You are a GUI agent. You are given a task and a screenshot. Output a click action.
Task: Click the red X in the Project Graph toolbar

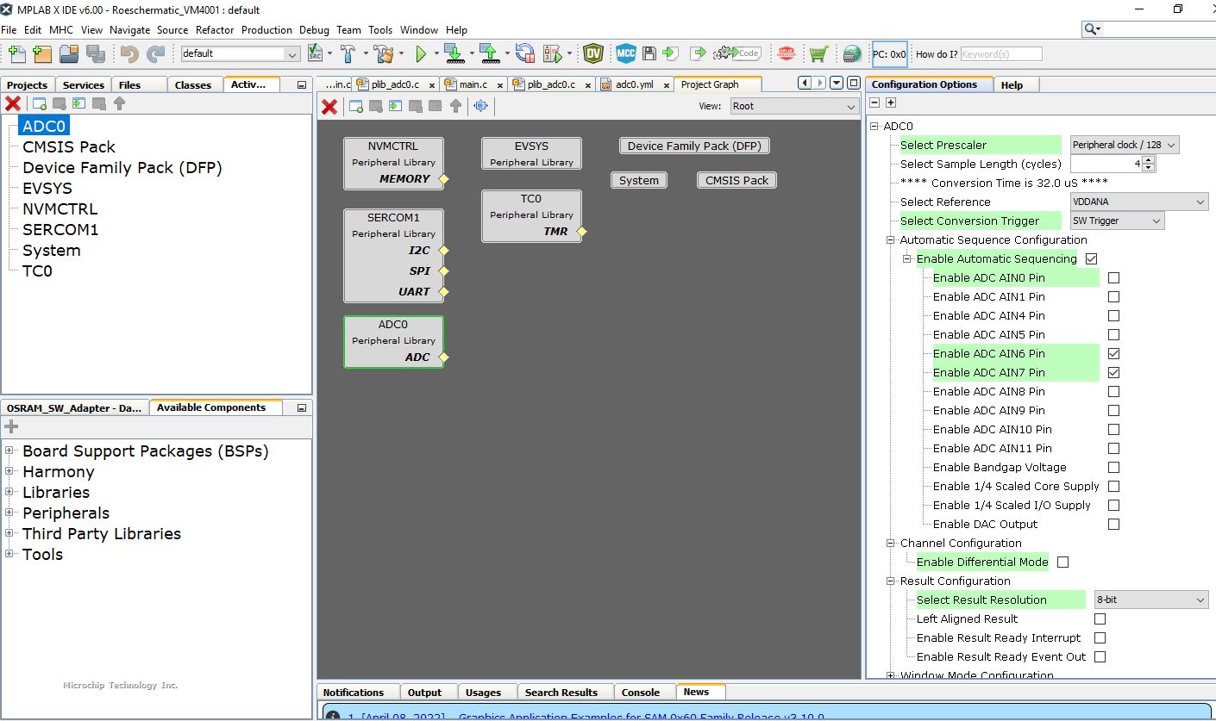329,107
